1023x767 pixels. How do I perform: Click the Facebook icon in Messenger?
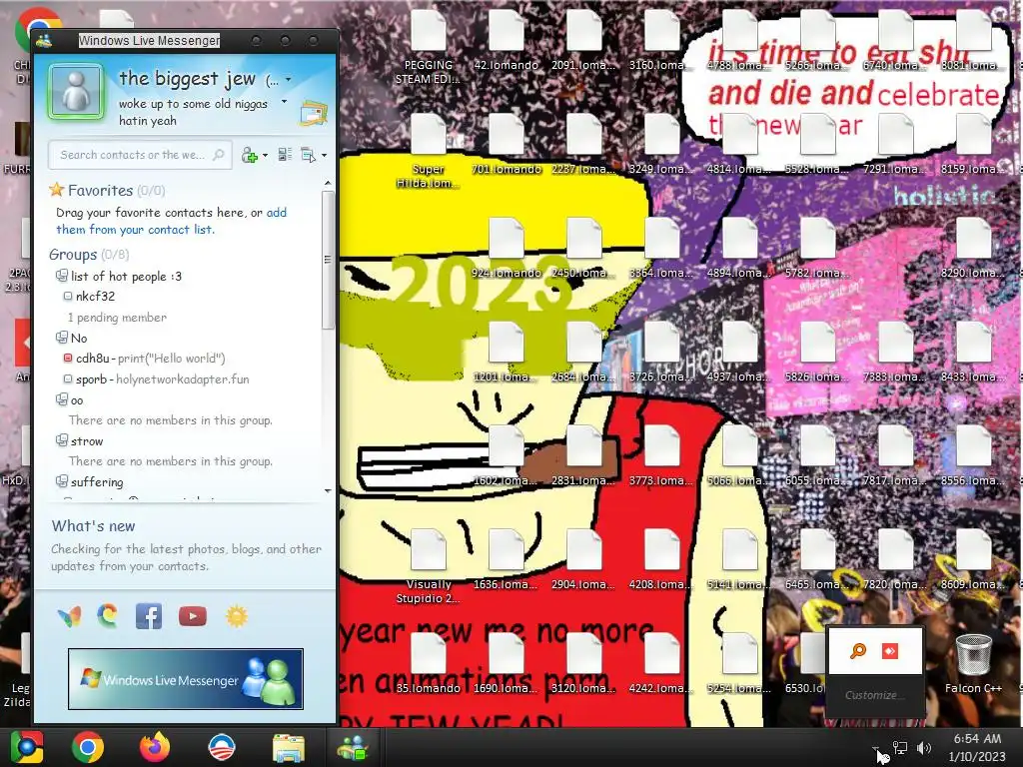(149, 615)
